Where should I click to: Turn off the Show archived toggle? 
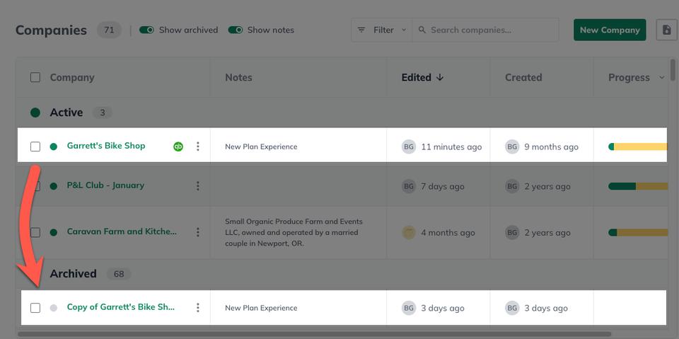(x=147, y=30)
